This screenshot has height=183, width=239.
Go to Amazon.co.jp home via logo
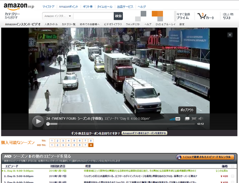click(19, 6)
